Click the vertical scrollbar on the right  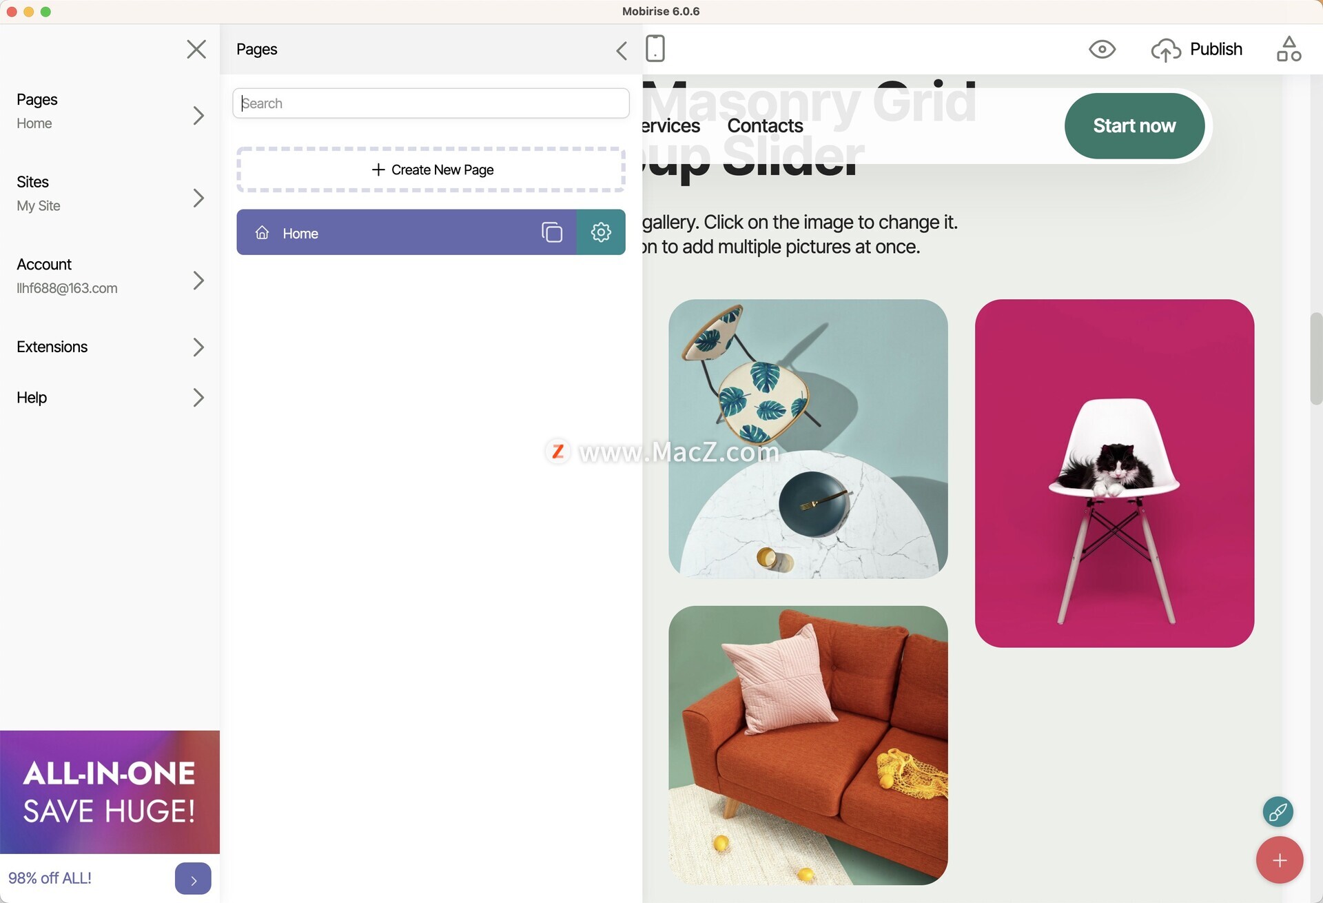point(1316,358)
